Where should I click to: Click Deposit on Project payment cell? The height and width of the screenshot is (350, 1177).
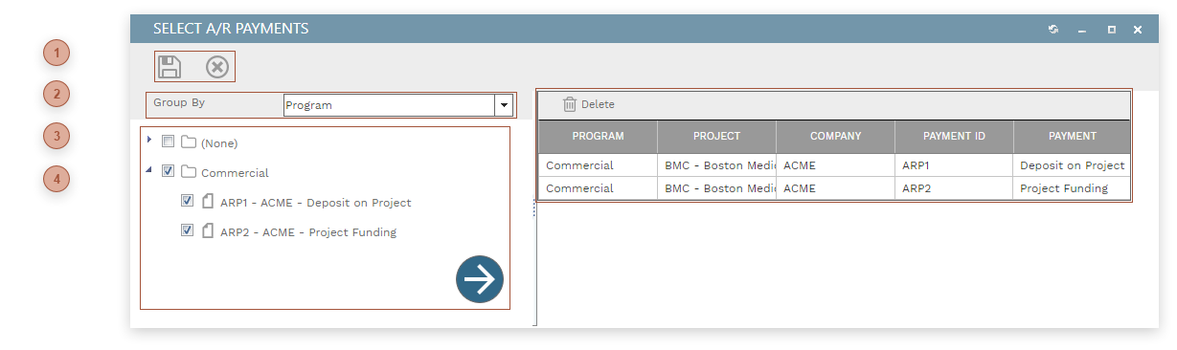click(x=1072, y=165)
